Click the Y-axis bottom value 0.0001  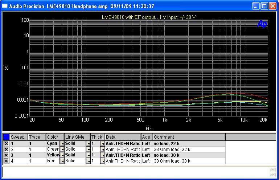21,116
